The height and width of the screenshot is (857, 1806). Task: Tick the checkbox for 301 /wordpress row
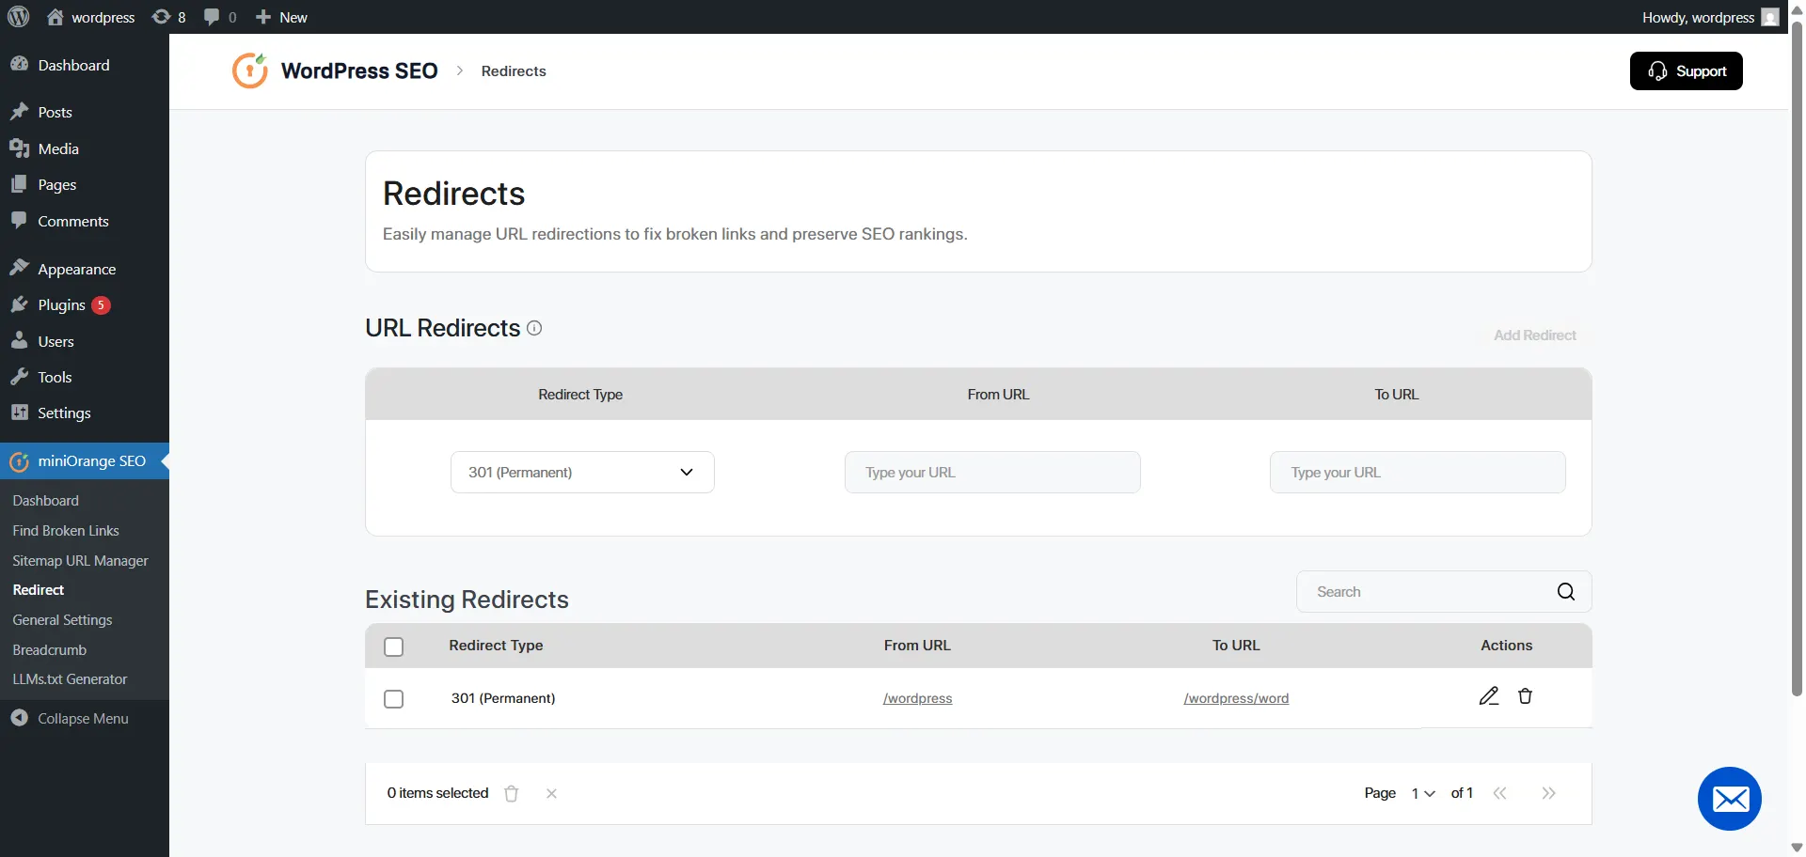(x=394, y=699)
